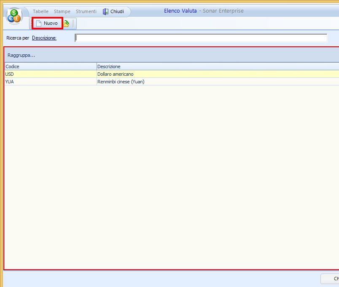The image size is (339, 287).
Task: Click the Elenco Valuta title bar text
Action: pyautogui.click(x=180, y=11)
